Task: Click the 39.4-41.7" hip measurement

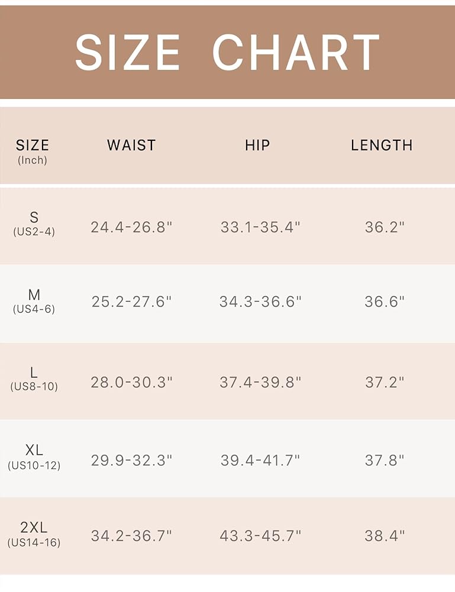Action: coord(260,460)
